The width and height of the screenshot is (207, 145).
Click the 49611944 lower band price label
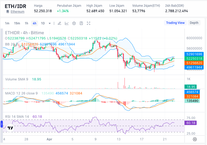pos(194,67)
